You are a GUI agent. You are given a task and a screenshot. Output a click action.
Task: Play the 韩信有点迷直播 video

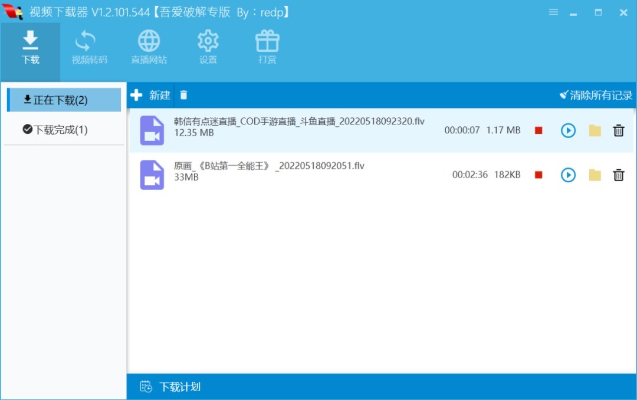568,130
